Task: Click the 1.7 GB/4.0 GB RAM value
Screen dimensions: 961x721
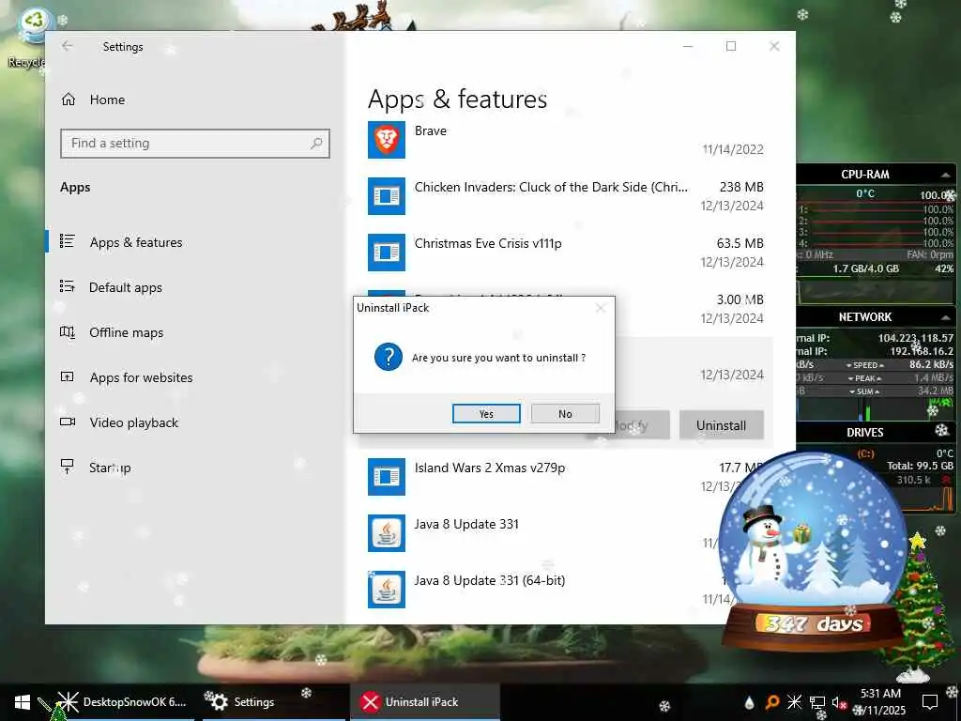Action: [x=865, y=268]
